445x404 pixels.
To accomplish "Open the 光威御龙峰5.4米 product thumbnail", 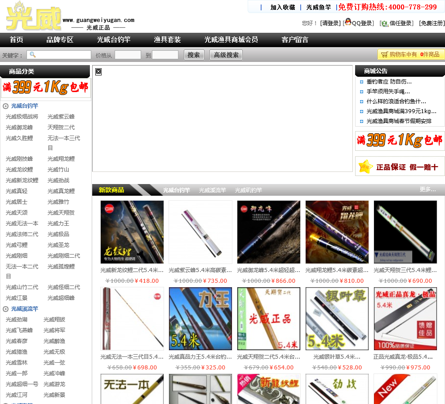I will [269, 232].
